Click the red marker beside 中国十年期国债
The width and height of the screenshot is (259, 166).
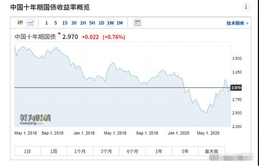coord(59,34)
